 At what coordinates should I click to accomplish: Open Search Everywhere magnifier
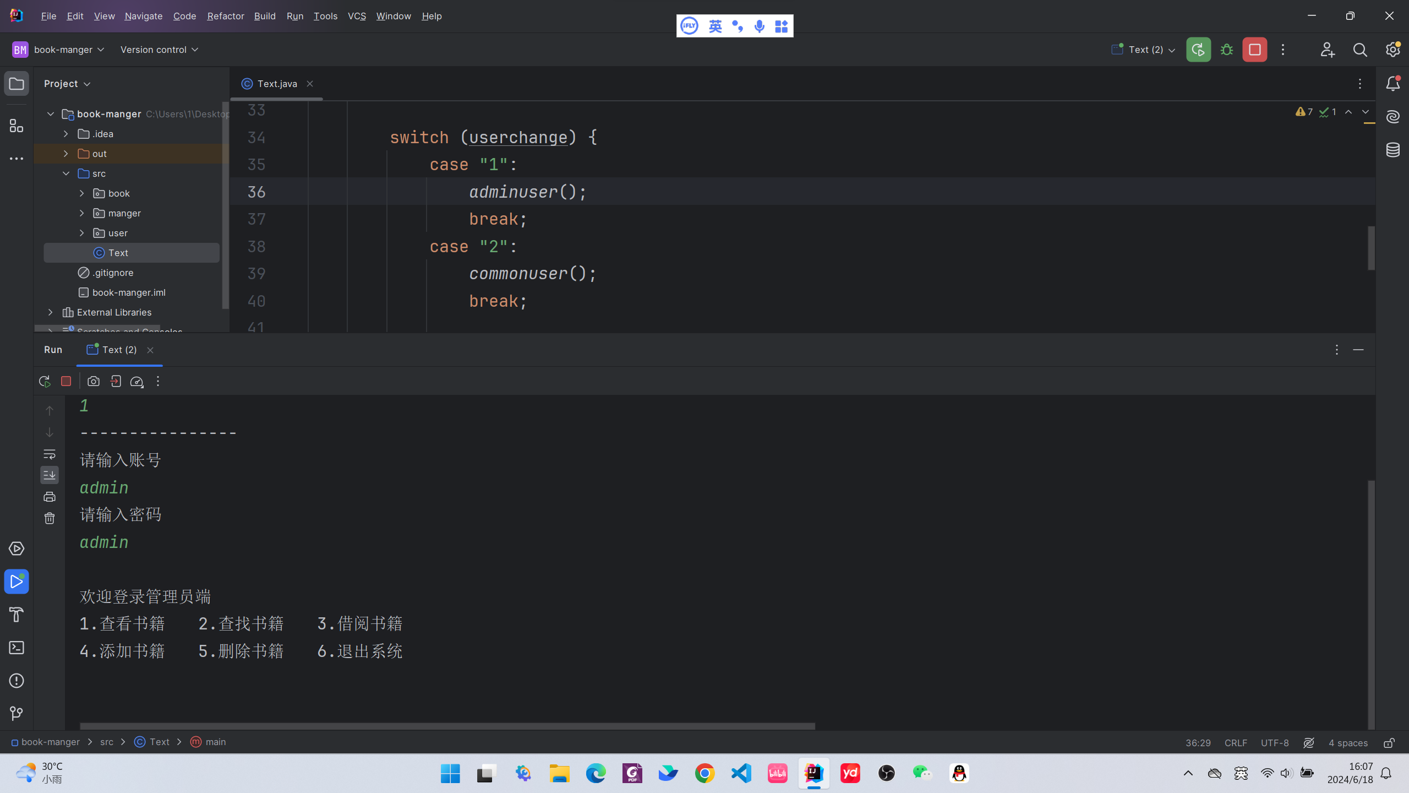(x=1360, y=50)
